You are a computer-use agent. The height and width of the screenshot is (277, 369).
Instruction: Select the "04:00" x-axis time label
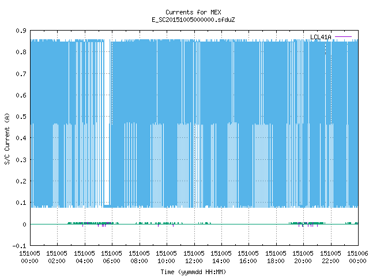point(84,261)
